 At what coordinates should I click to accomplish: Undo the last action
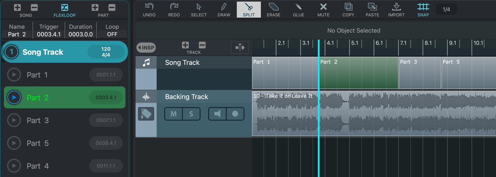(x=149, y=9)
